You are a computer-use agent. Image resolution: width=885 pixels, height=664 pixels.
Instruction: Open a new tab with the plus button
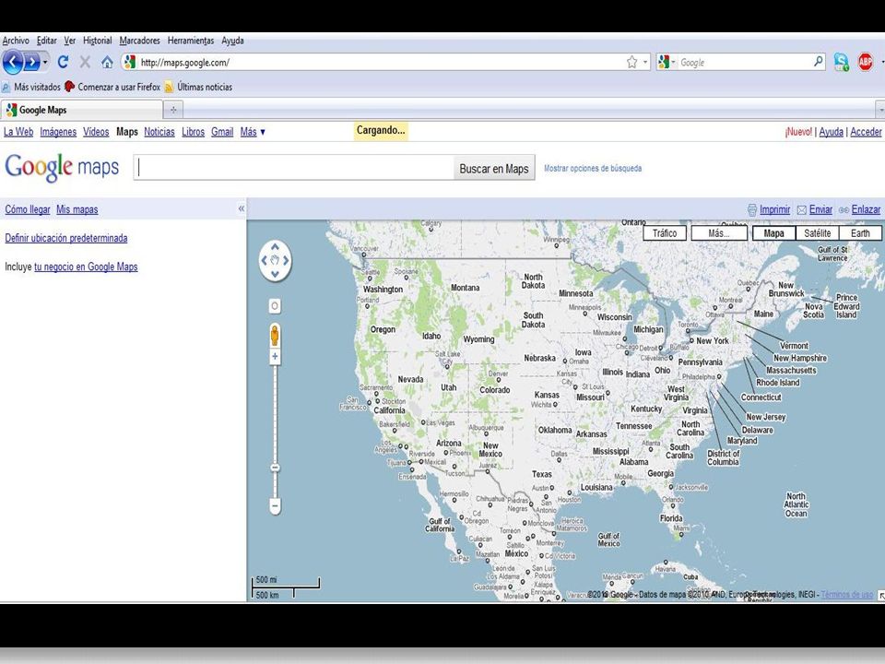coord(173,110)
